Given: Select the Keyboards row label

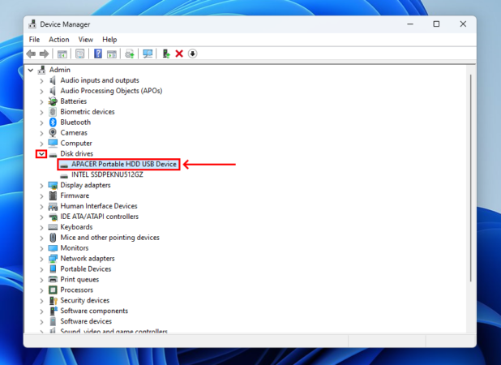Looking at the screenshot, I should (76, 227).
